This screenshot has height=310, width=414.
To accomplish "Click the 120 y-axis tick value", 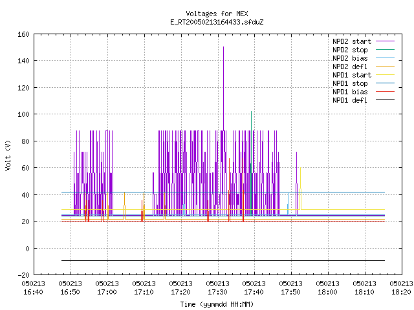I will 23,88.
